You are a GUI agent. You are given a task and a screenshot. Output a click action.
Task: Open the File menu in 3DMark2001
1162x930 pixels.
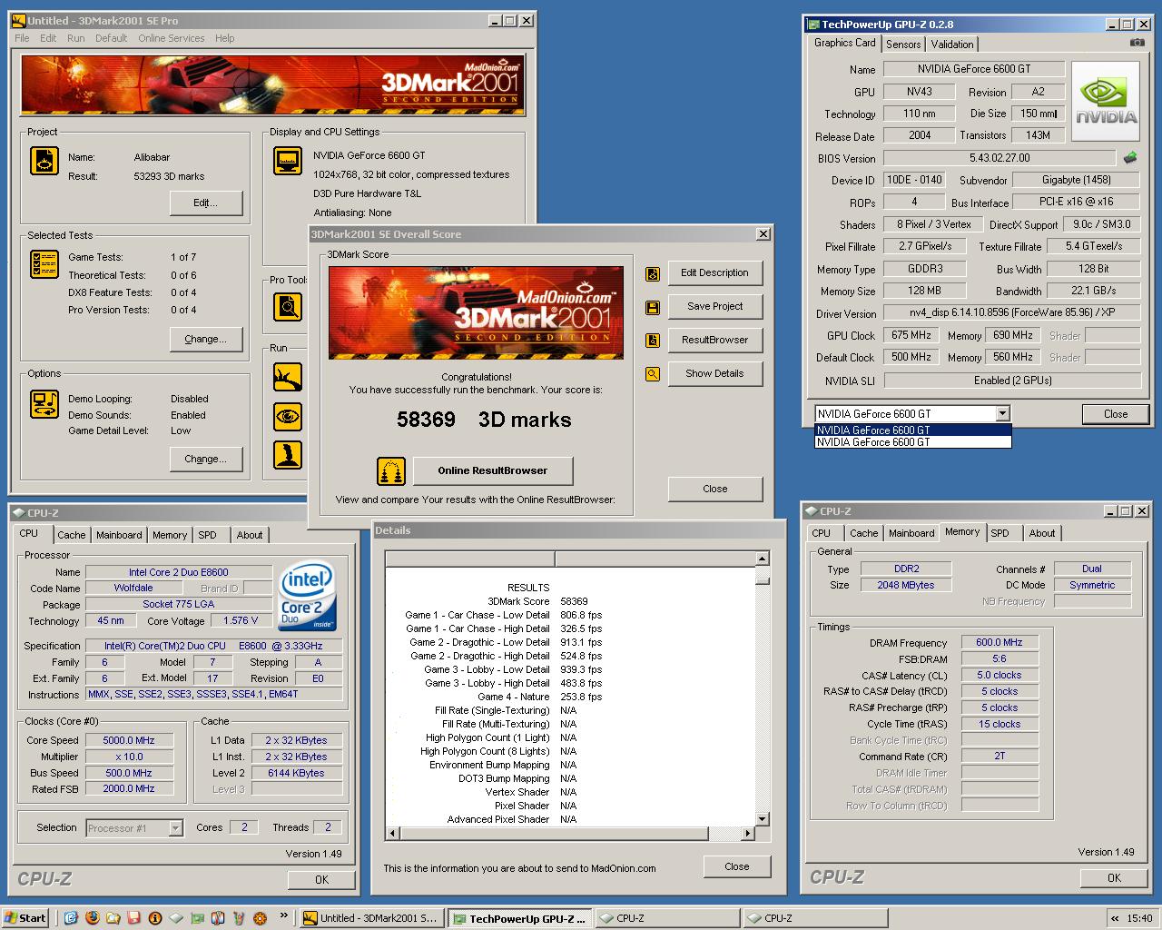tap(22, 38)
